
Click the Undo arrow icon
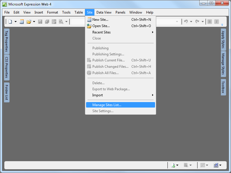pyautogui.click(x=186, y=22)
